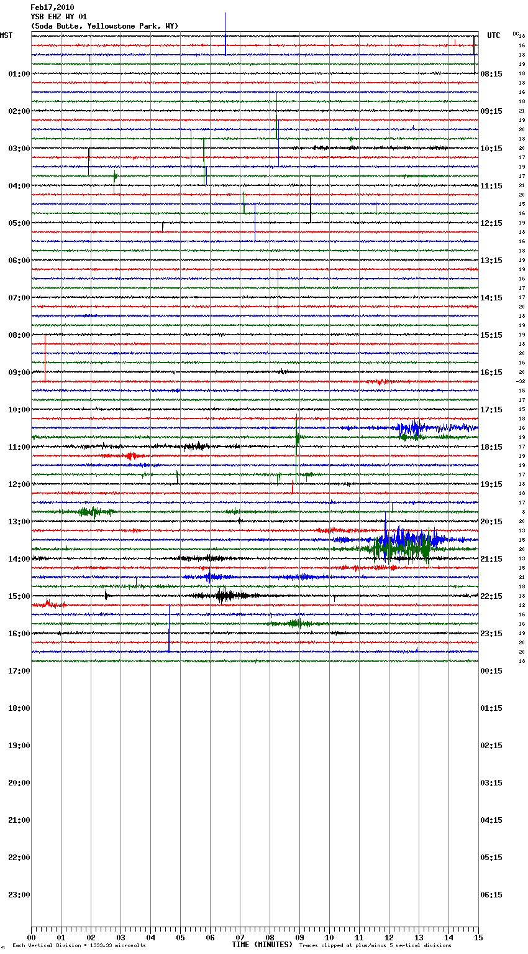
Task: Click the bottom minute-axis tick label "03"
Action: tap(121, 937)
